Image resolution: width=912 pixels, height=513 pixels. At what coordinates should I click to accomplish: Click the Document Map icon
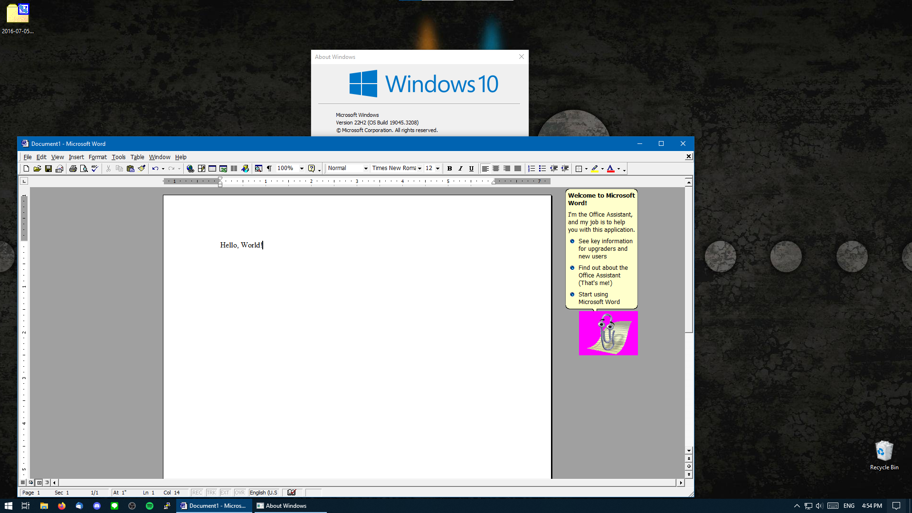click(258, 169)
